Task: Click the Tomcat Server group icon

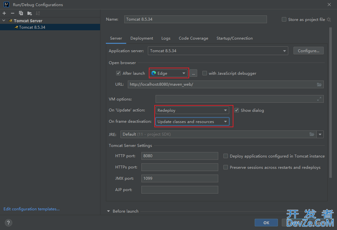Action: pyautogui.click(x=11, y=21)
